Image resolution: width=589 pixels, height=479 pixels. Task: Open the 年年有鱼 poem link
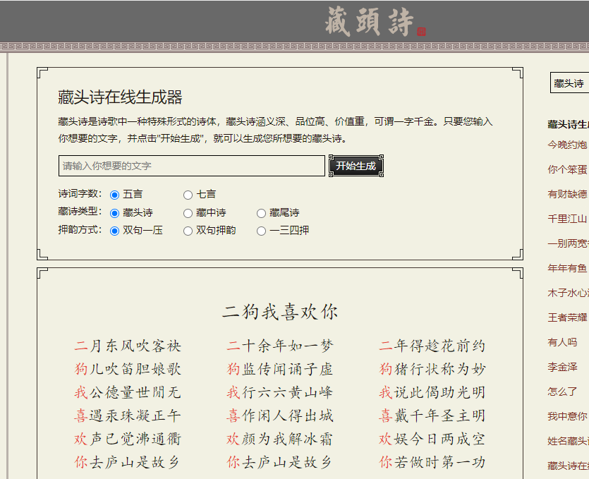tap(567, 268)
